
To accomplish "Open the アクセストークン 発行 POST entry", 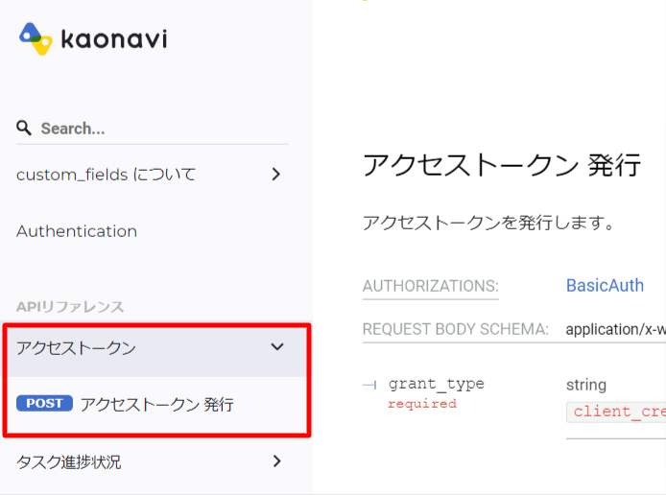I will click(156, 404).
